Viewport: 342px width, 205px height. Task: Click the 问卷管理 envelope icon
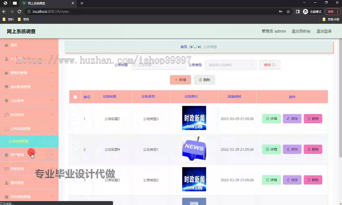6,169
